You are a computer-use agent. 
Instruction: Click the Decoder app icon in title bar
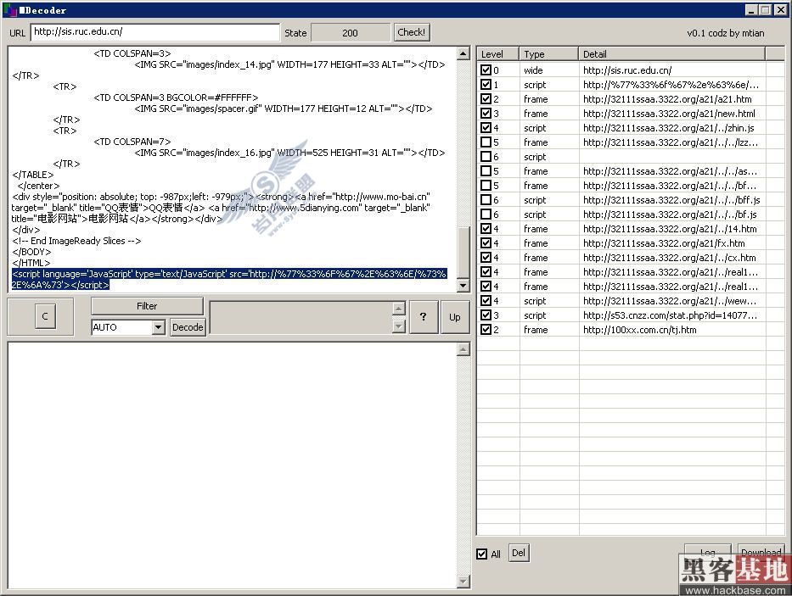tap(10, 10)
